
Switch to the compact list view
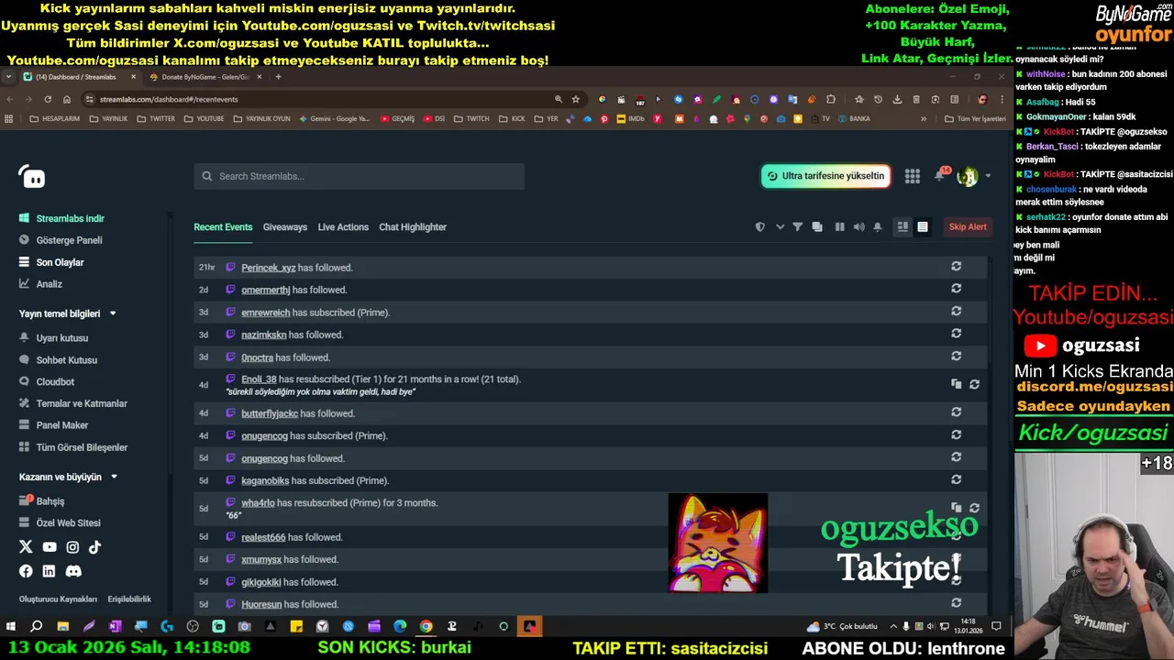pyautogui.click(x=923, y=227)
